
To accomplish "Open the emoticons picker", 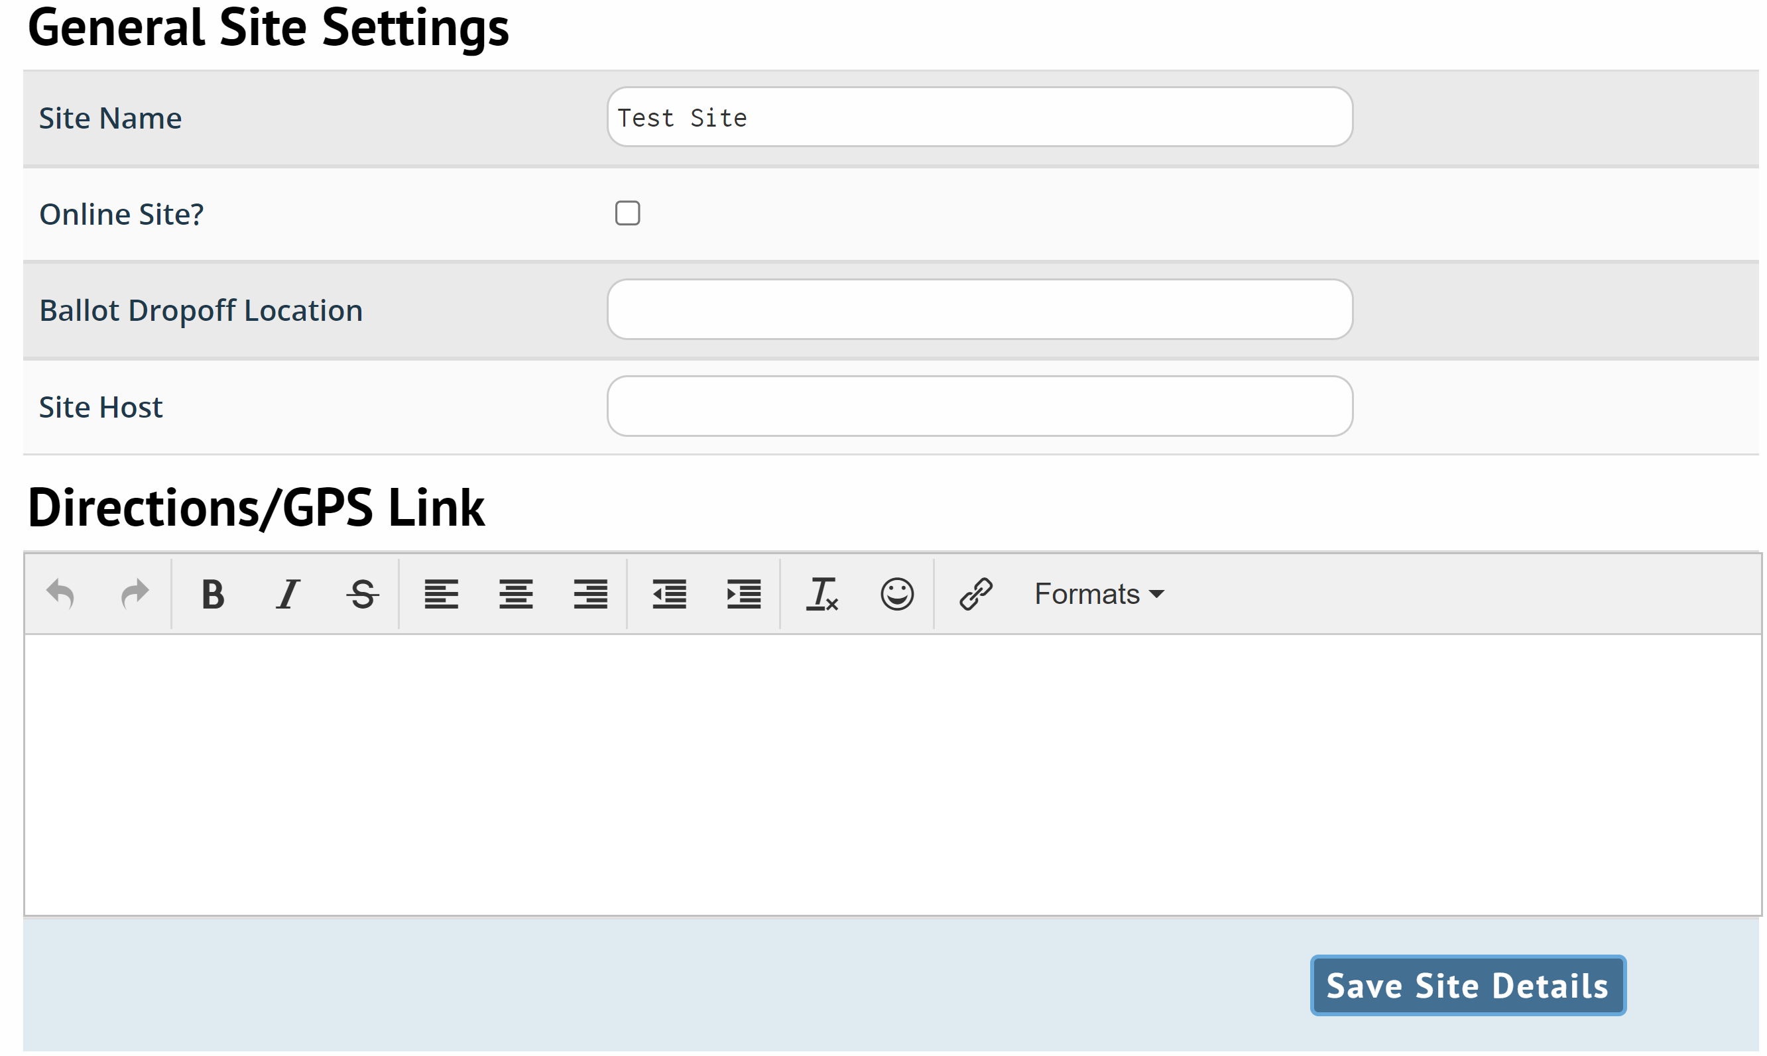I will pyautogui.click(x=897, y=595).
